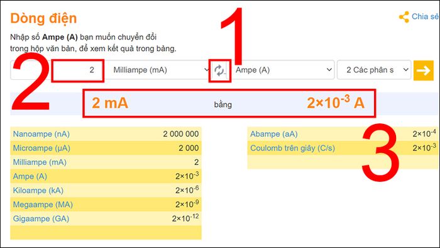
Task: Click the orange arrow convert button
Action: pos(424,70)
